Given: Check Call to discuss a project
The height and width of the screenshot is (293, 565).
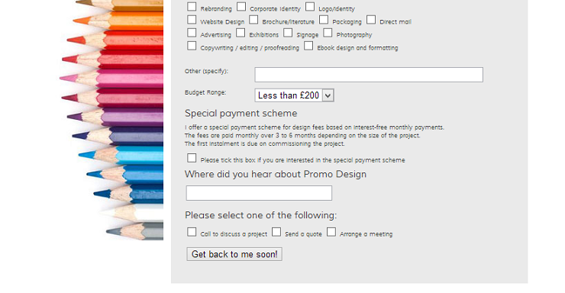Looking at the screenshot, I should coord(192,232).
